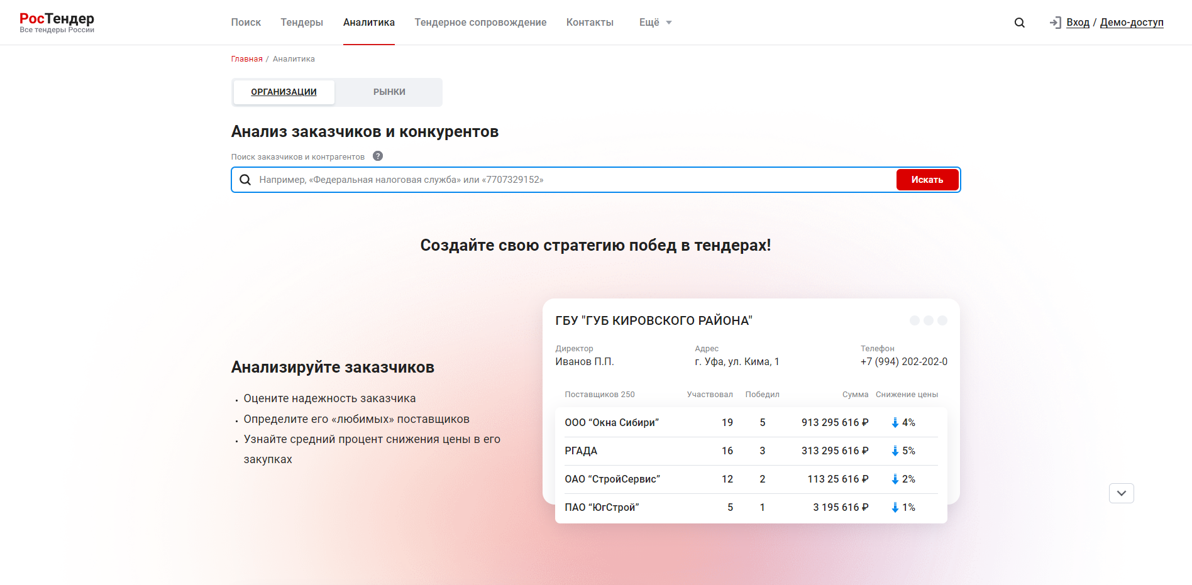Click the magnifier icon inside search field
1192x585 pixels.
pyautogui.click(x=245, y=180)
